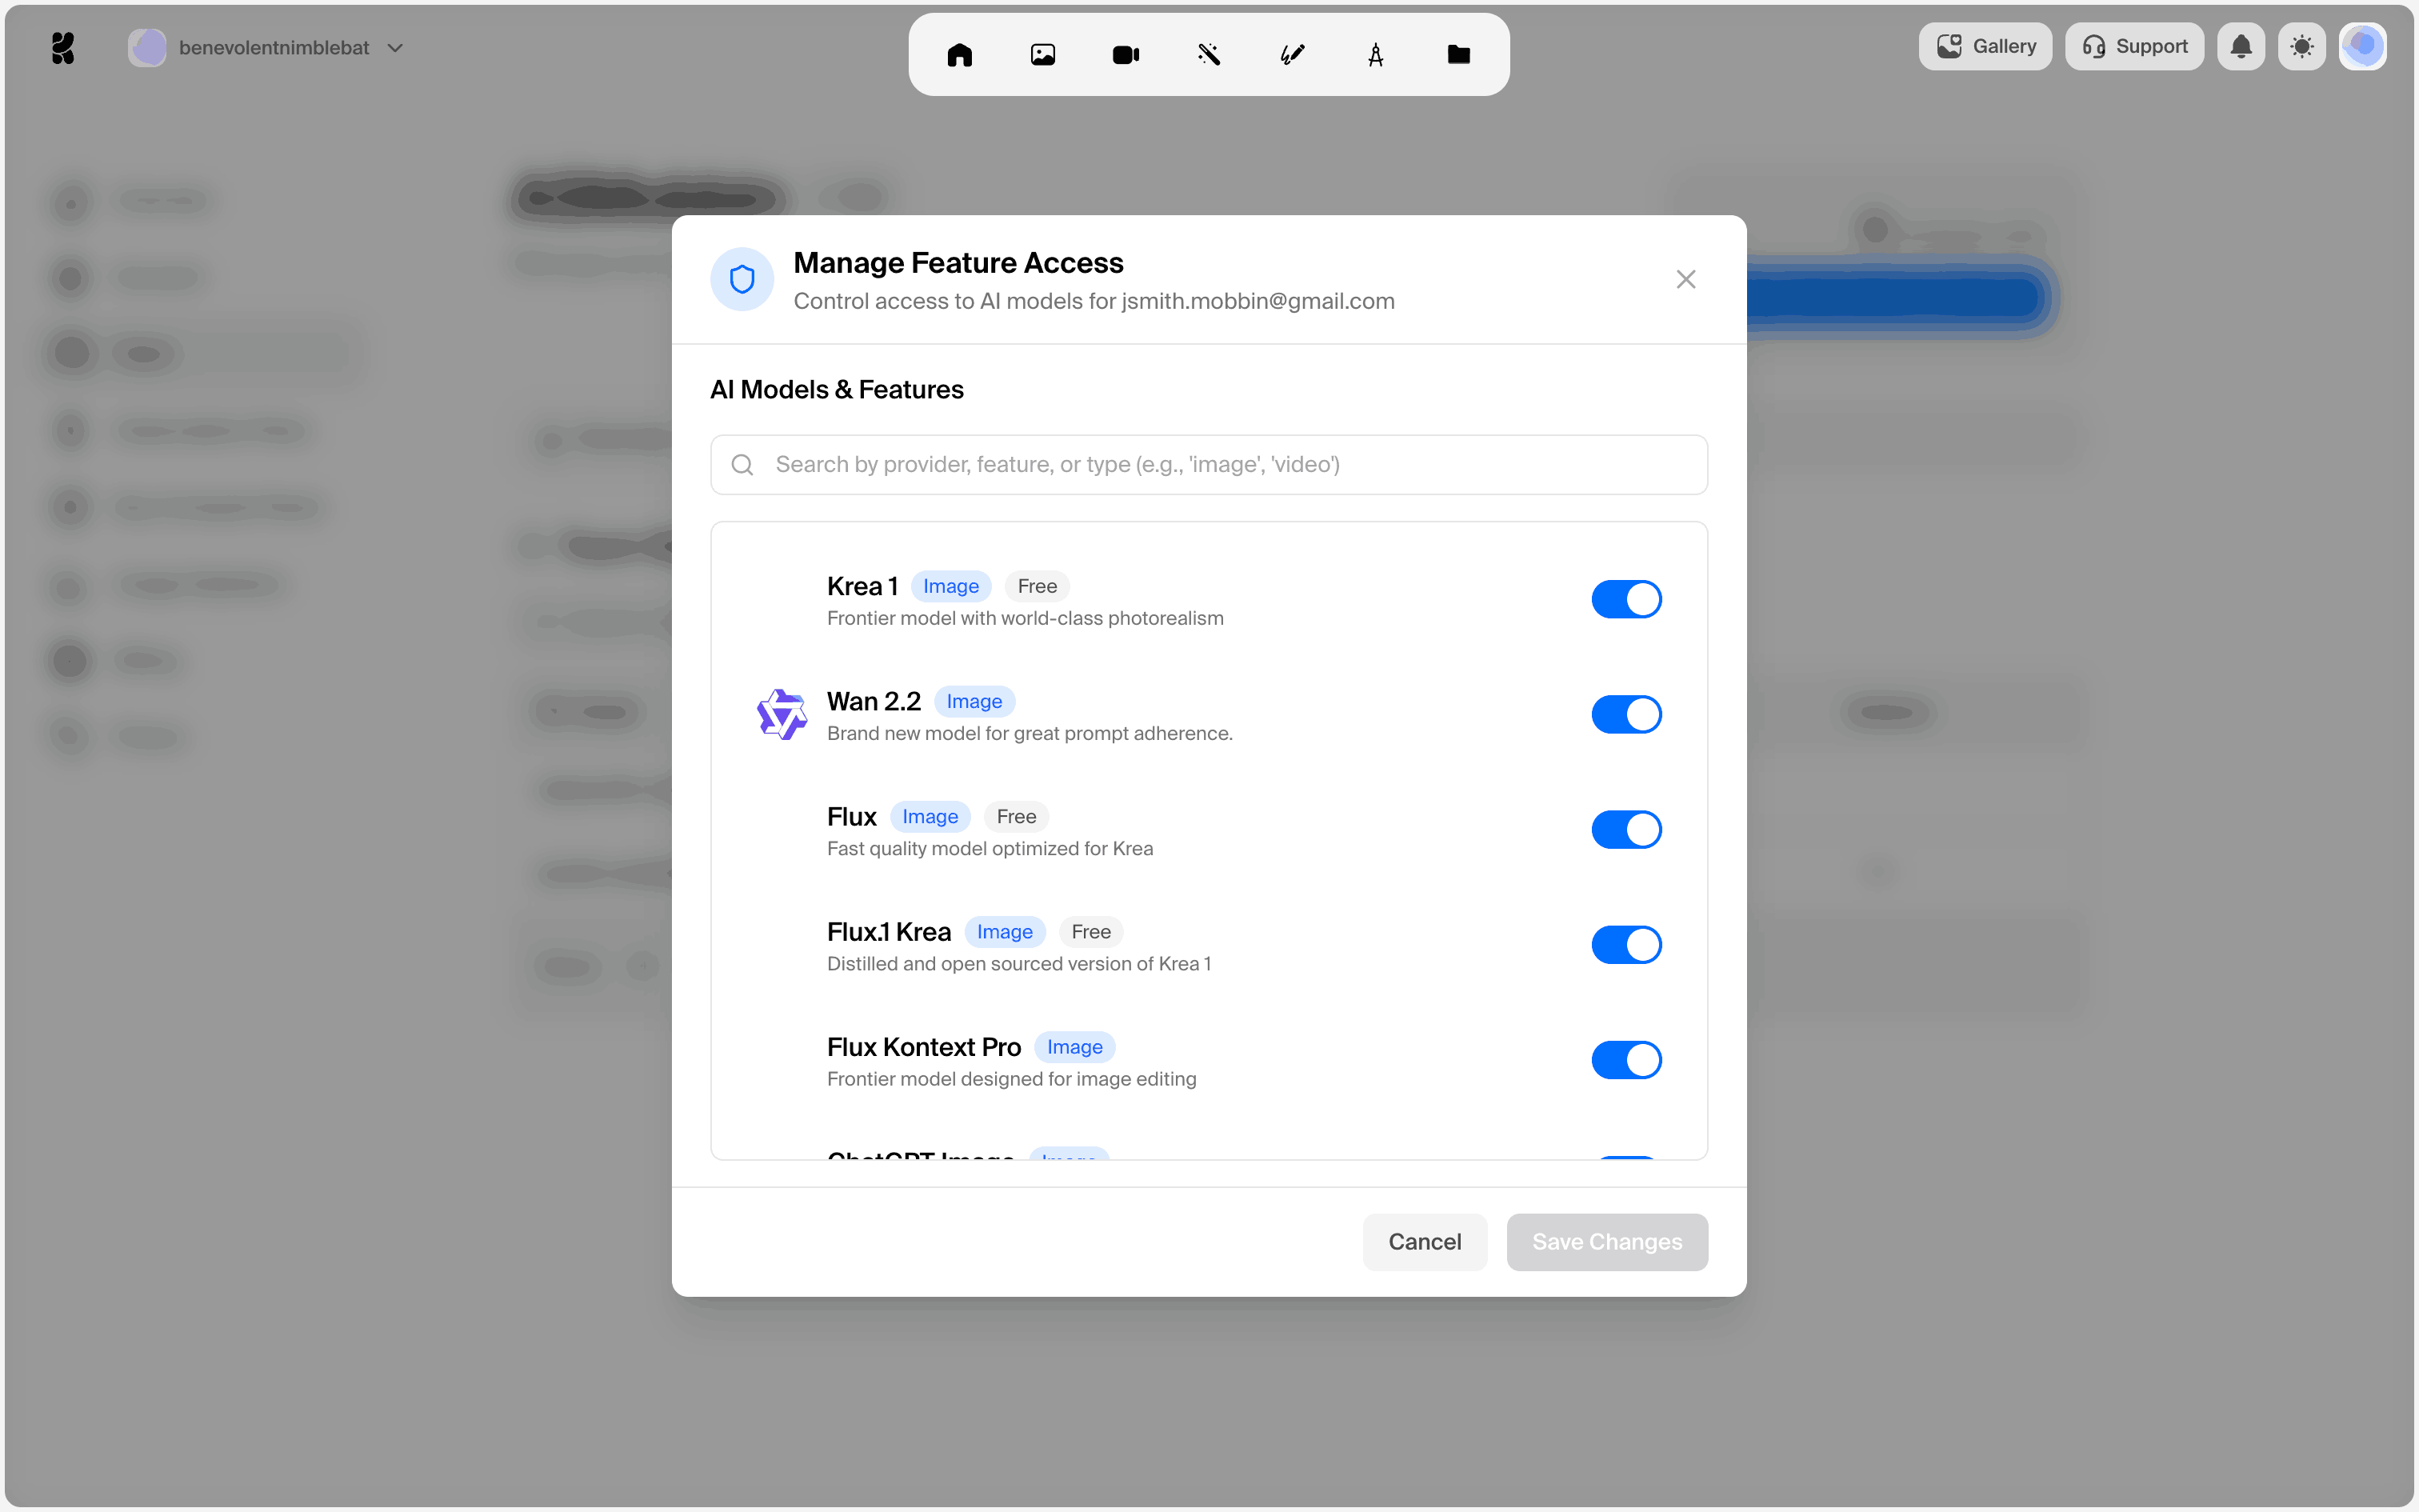
Task: Open the Edit brush icon in navigation
Action: pos(1293,55)
